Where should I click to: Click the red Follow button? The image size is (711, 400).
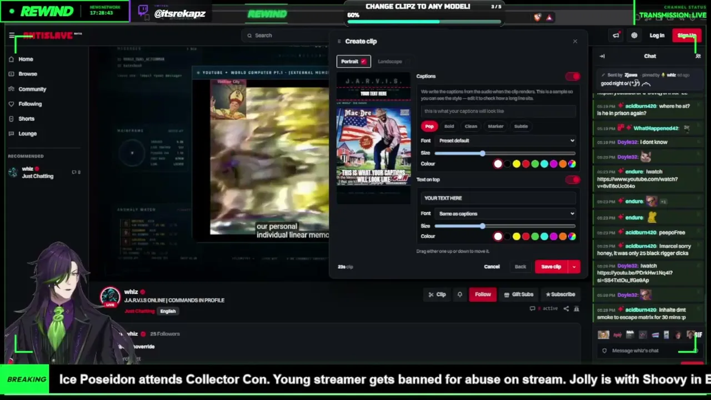[x=483, y=294]
